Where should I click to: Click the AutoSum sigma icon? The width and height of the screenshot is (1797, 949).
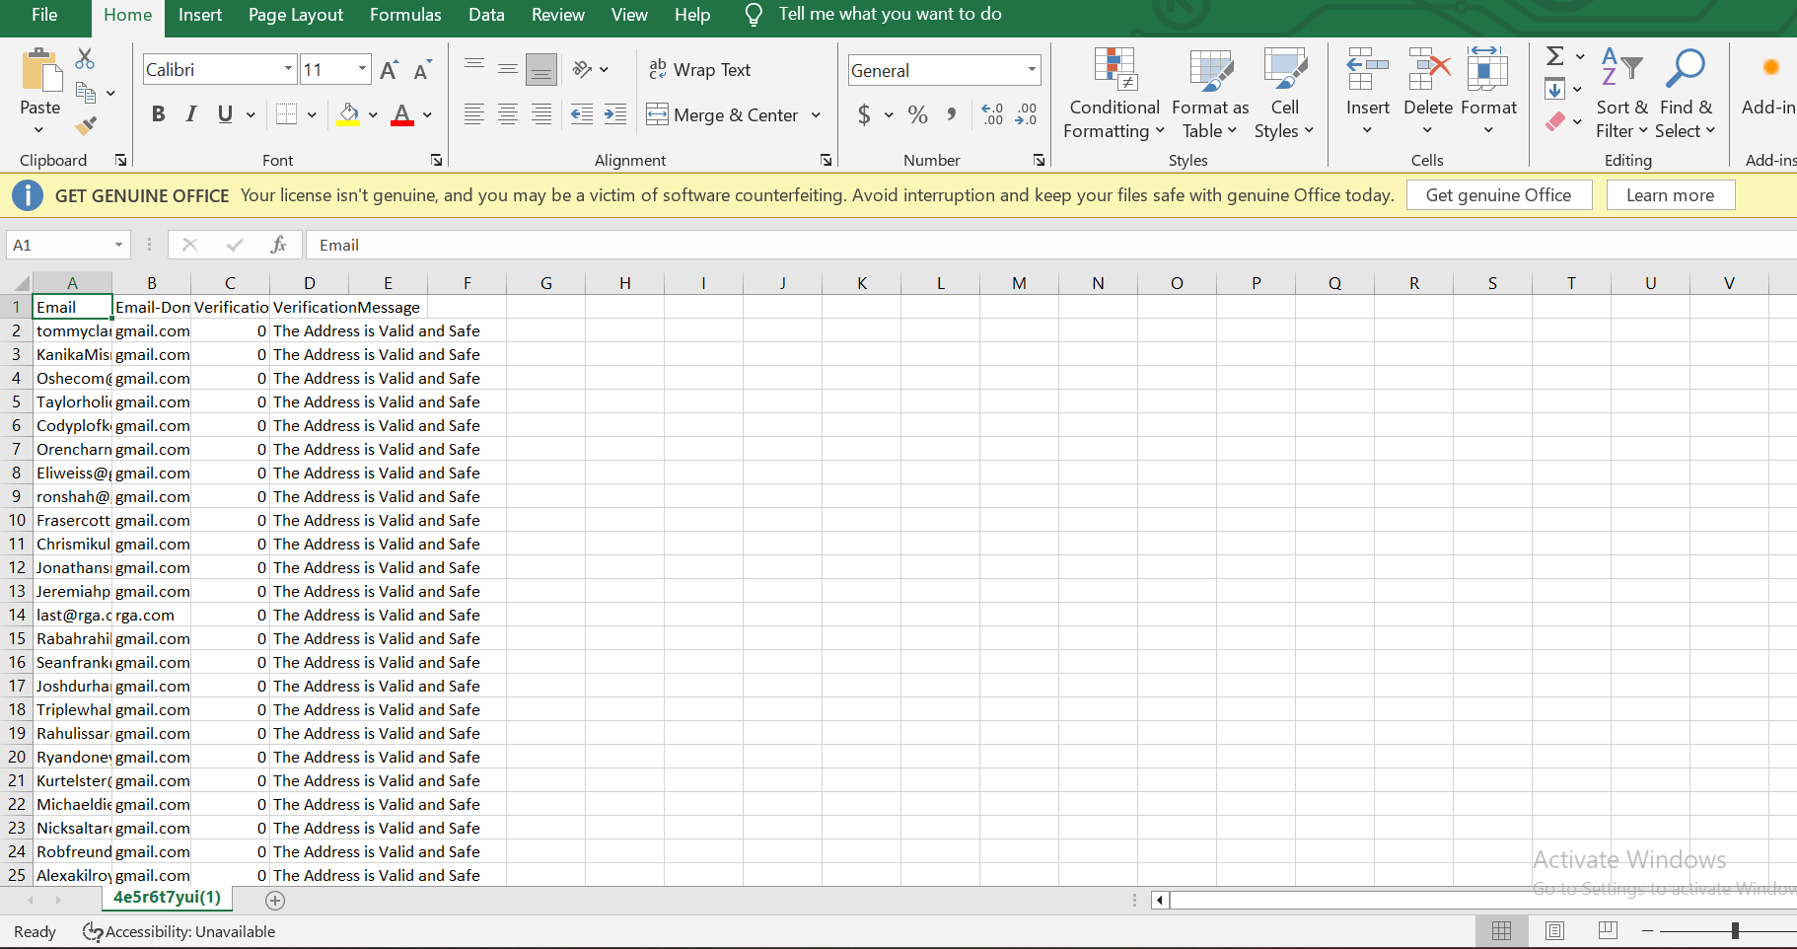point(1555,57)
